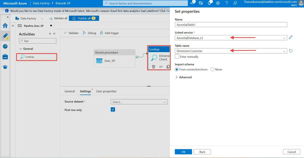Viewport: 304px width, 158px height.
Task: Select From connection/store radio button
Action: (x=177, y=69)
